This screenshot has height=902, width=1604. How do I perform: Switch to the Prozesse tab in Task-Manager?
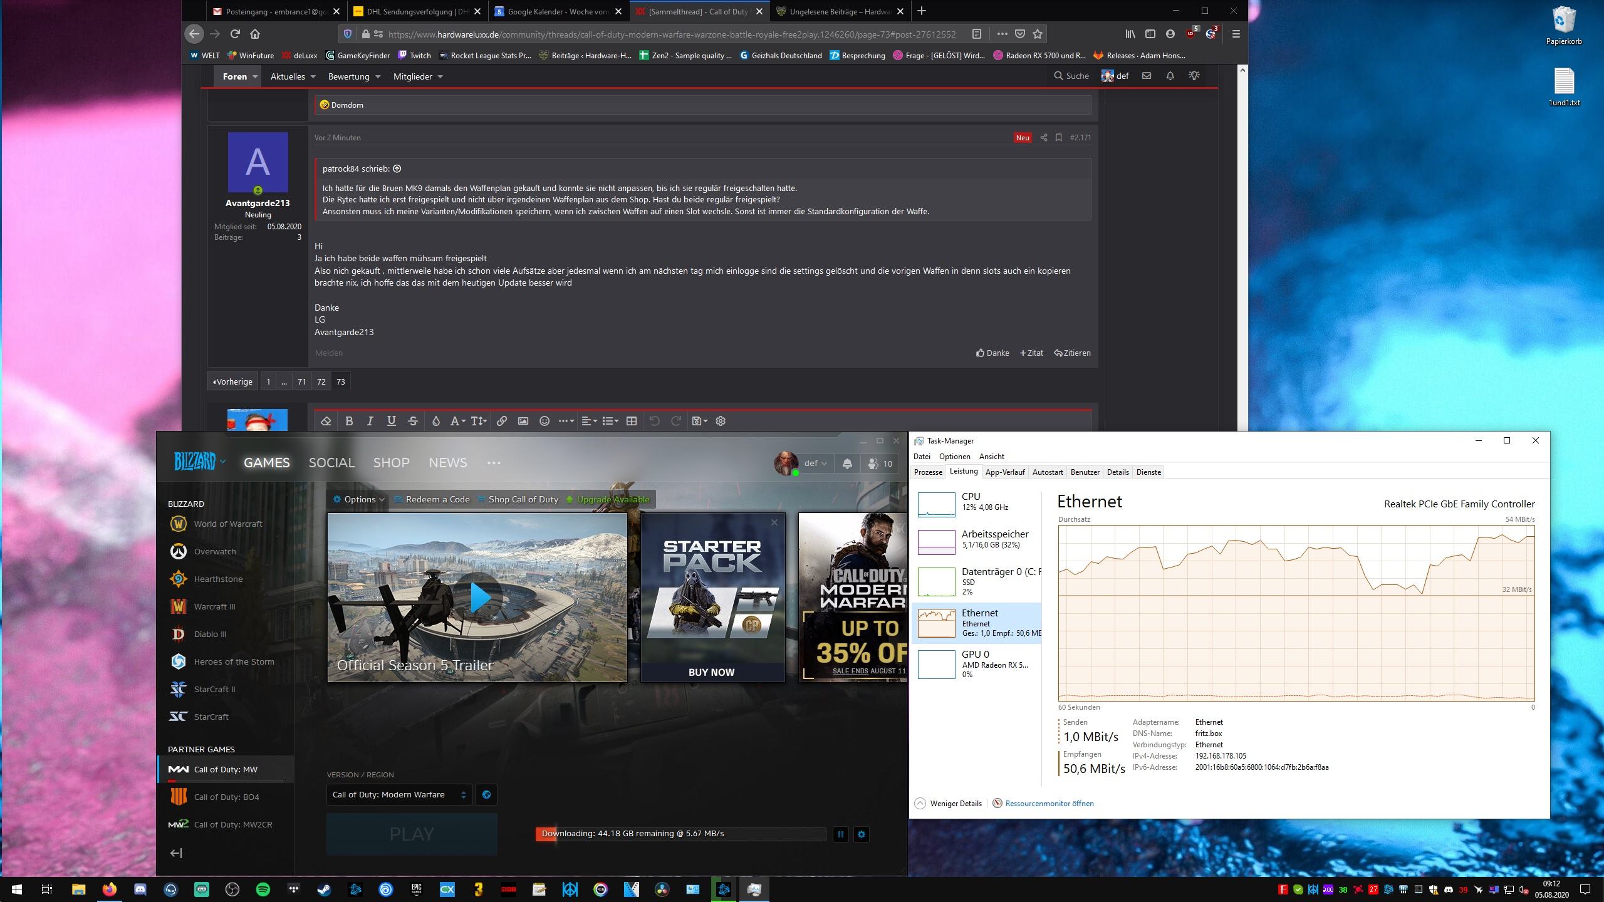click(928, 472)
